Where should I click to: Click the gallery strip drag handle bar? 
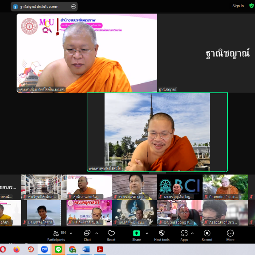click(157, 173)
